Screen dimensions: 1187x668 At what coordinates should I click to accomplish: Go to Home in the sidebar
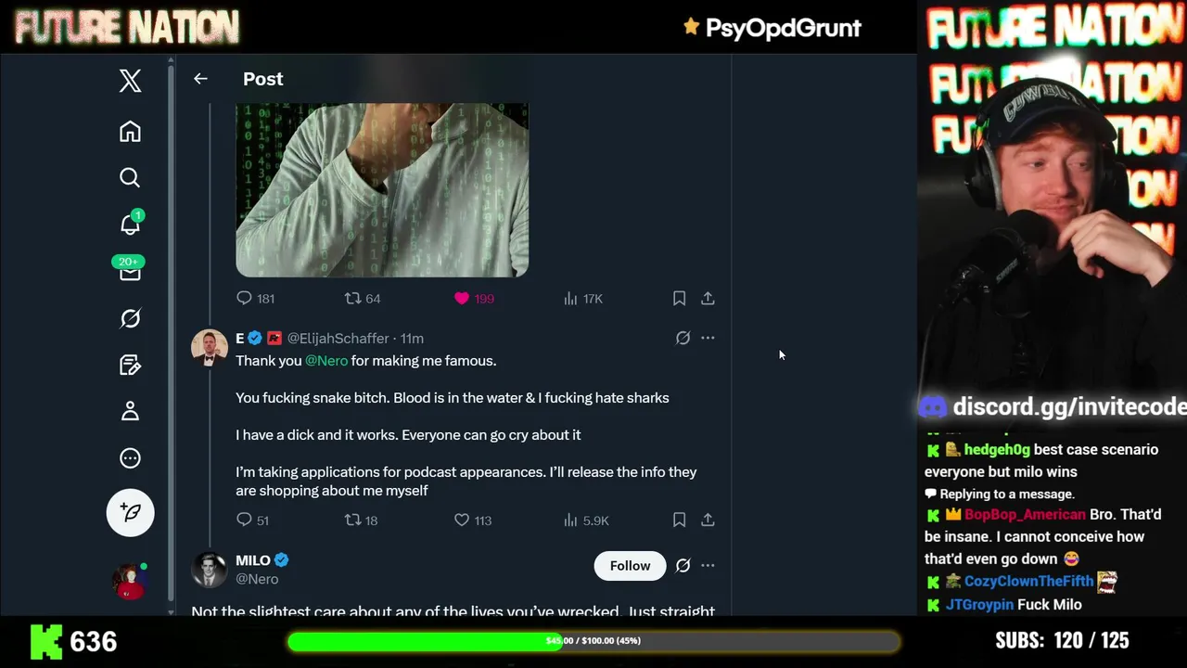pyautogui.click(x=130, y=131)
